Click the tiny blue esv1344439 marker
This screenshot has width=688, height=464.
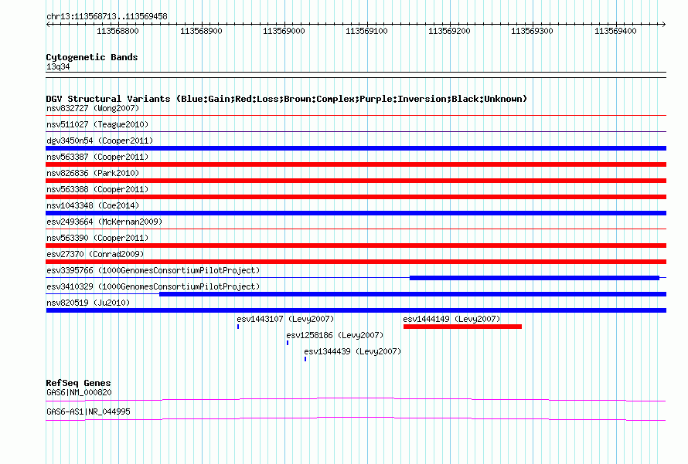pos(305,359)
